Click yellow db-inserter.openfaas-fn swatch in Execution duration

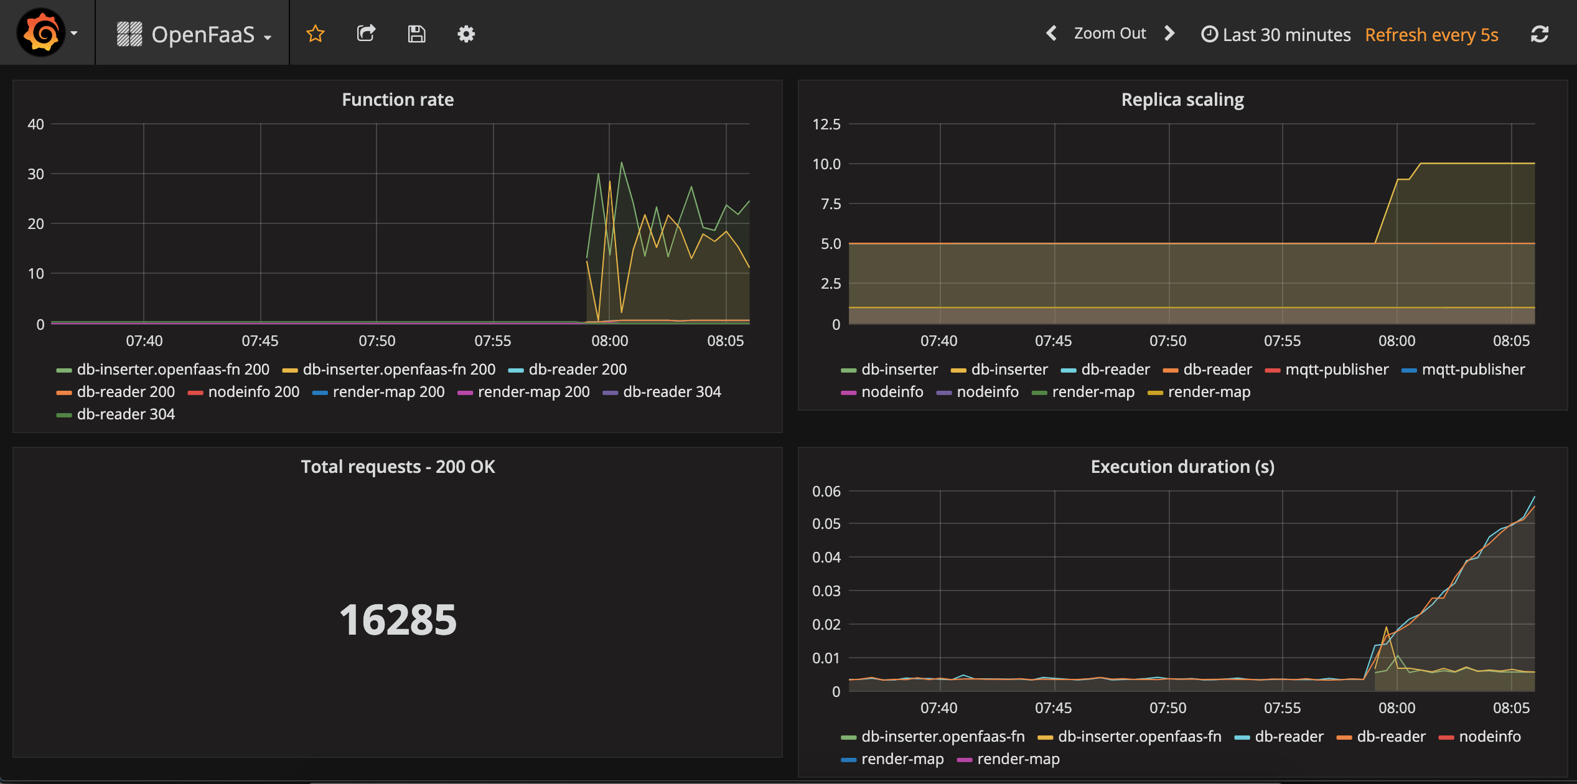click(x=1045, y=737)
